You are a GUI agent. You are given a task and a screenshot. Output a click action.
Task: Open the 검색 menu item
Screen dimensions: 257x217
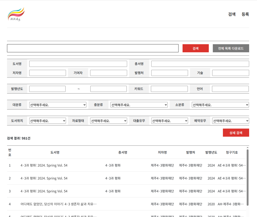coord(232,14)
